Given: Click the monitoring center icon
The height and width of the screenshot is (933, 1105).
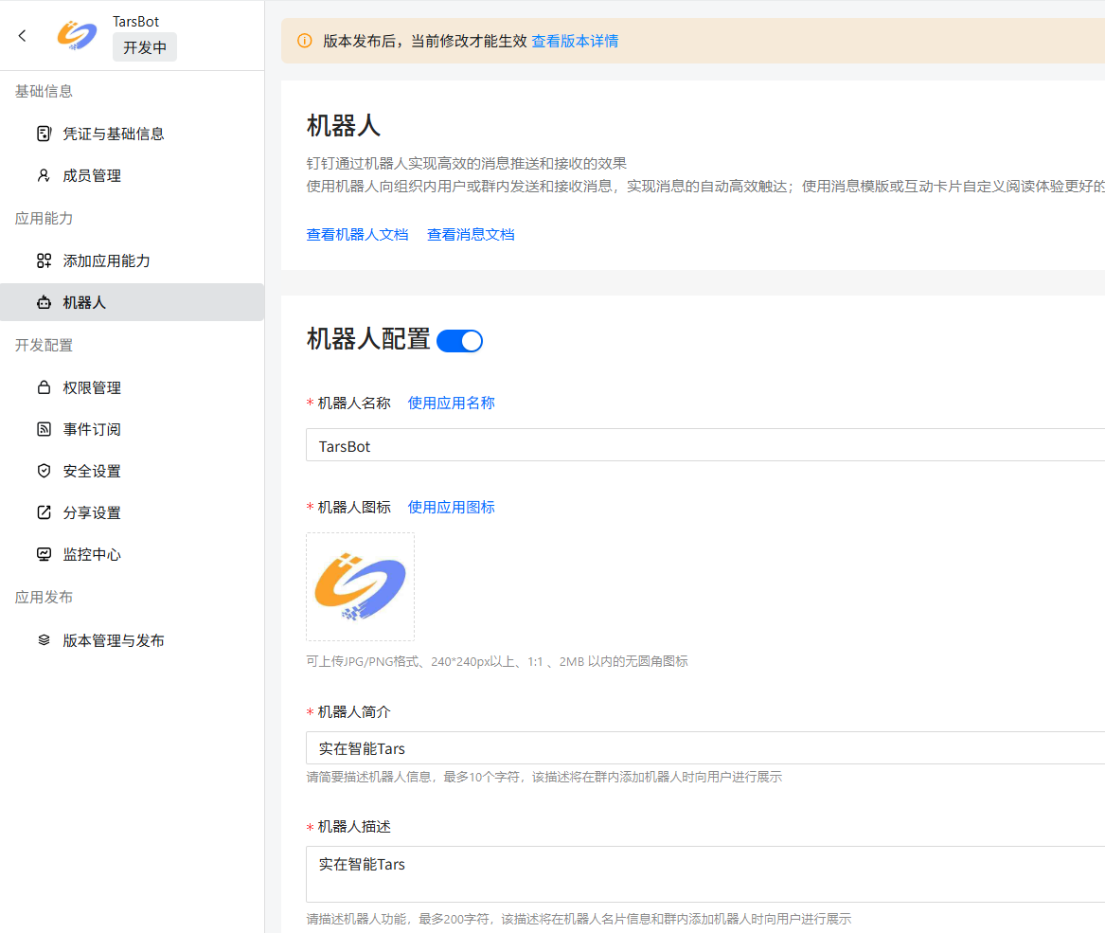Looking at the screenshot, I should (x=44, y=554).
